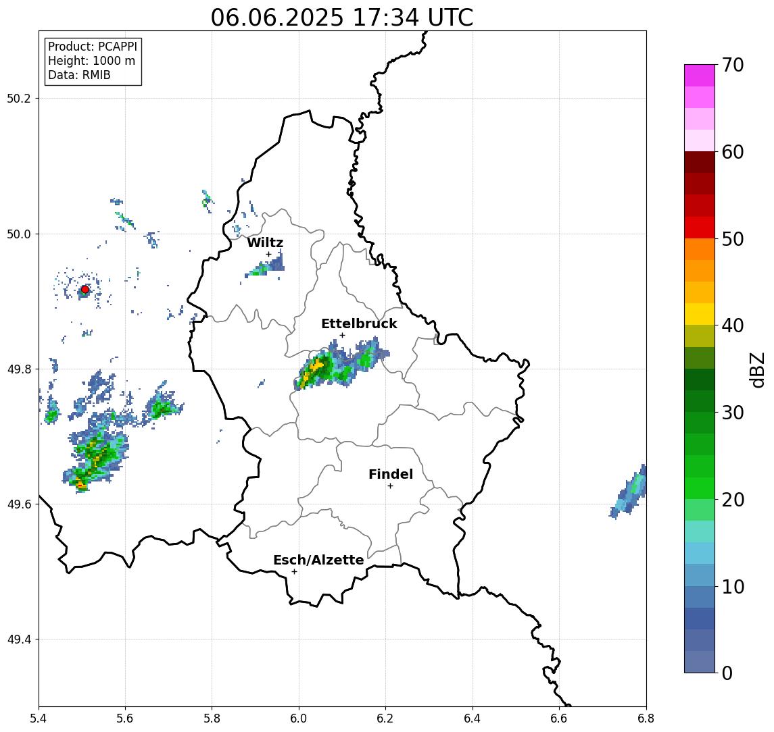774x732 pixels.
Task: Click the longitude 5.4 axis tick label
Action: point(39,718)
